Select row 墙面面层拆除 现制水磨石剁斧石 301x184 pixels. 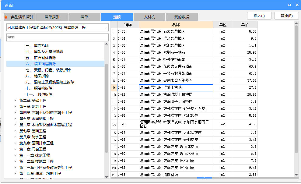pyautogui.click(x=184, y=81)
